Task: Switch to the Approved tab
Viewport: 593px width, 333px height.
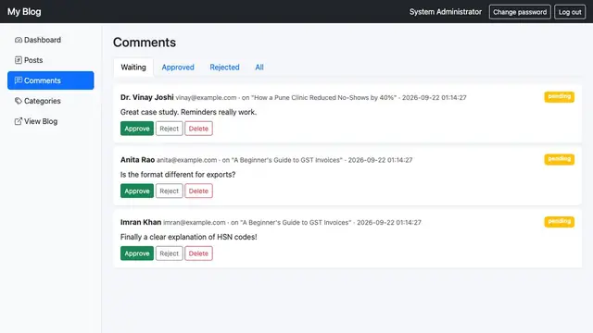Action: click(x=178, y=68)
